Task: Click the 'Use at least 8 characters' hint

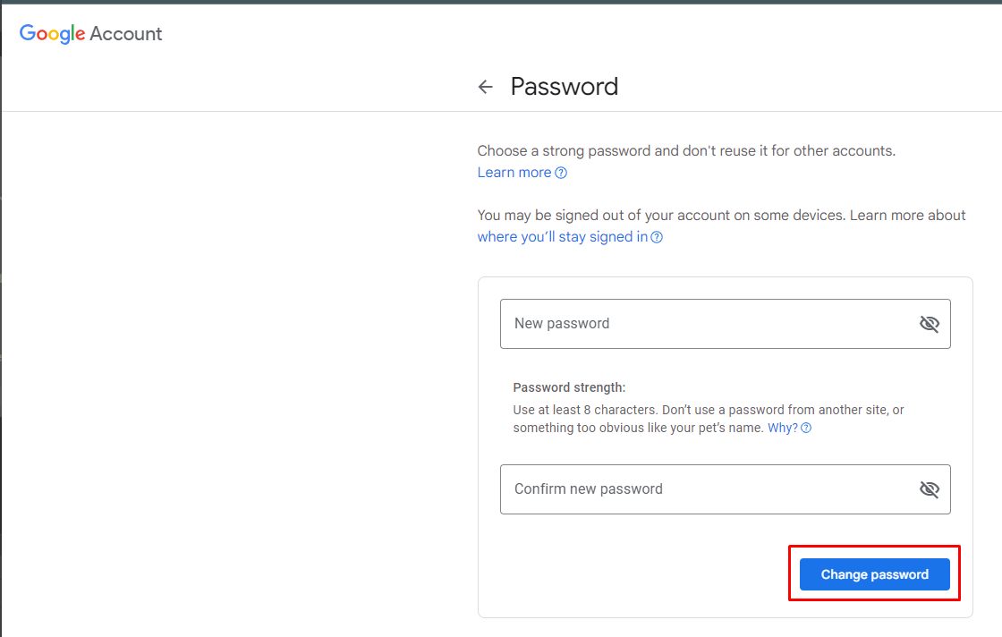Action: (708, 410)
